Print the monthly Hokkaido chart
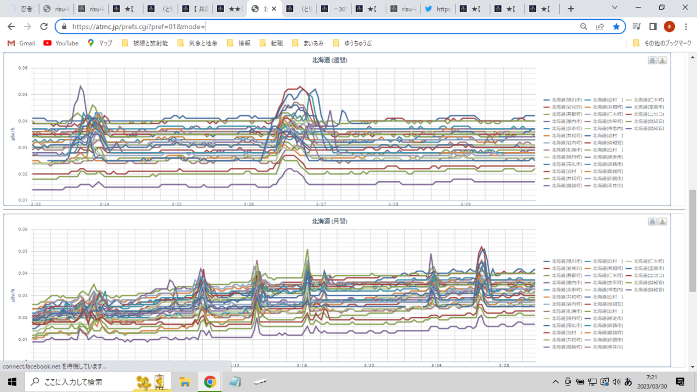The width and height of the screenshot is (697, 392). (x=652, y=222)
